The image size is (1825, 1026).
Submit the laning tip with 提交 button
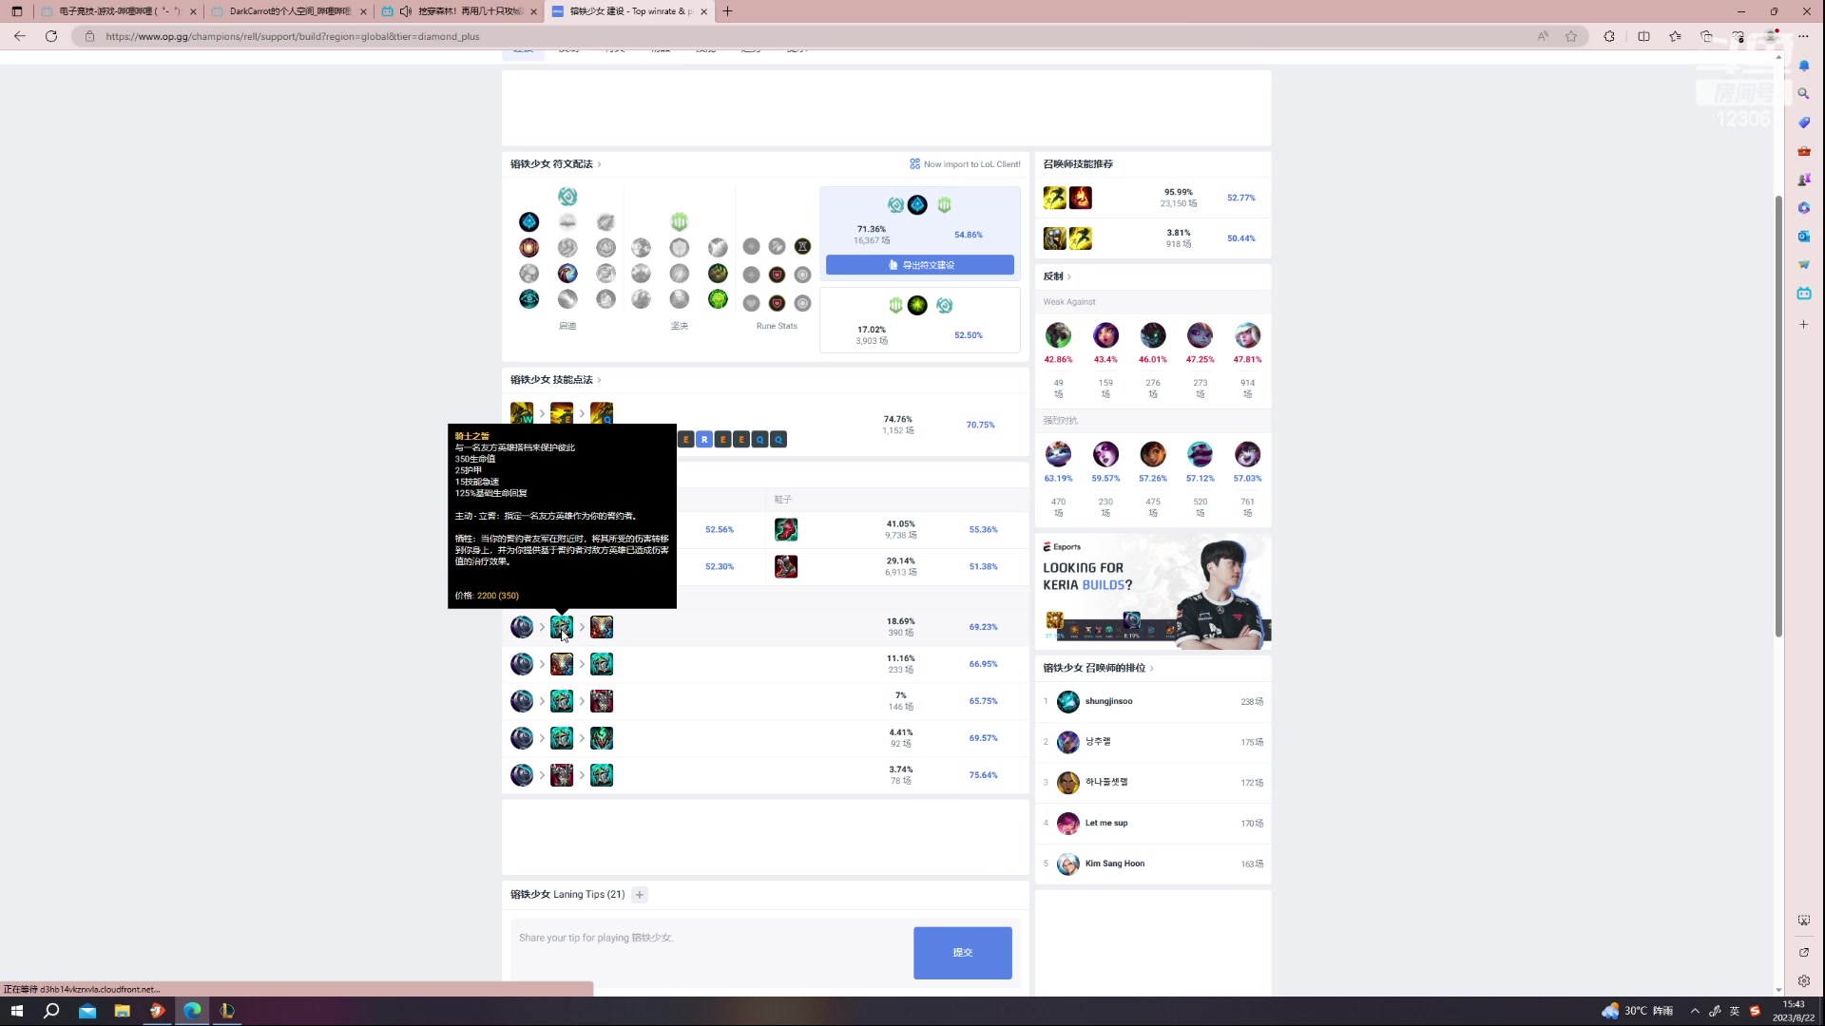coord(963,953)
